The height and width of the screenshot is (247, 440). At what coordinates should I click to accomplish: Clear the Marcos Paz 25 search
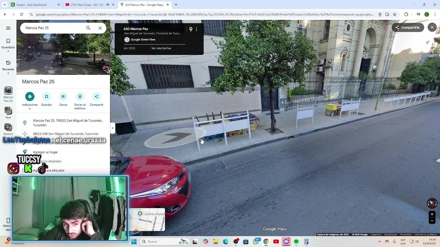(x=100, y=28)
